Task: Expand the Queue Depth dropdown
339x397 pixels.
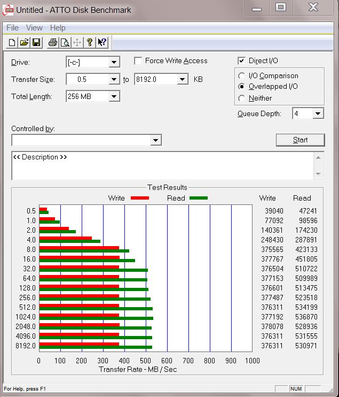Action: tap(318, 113)
